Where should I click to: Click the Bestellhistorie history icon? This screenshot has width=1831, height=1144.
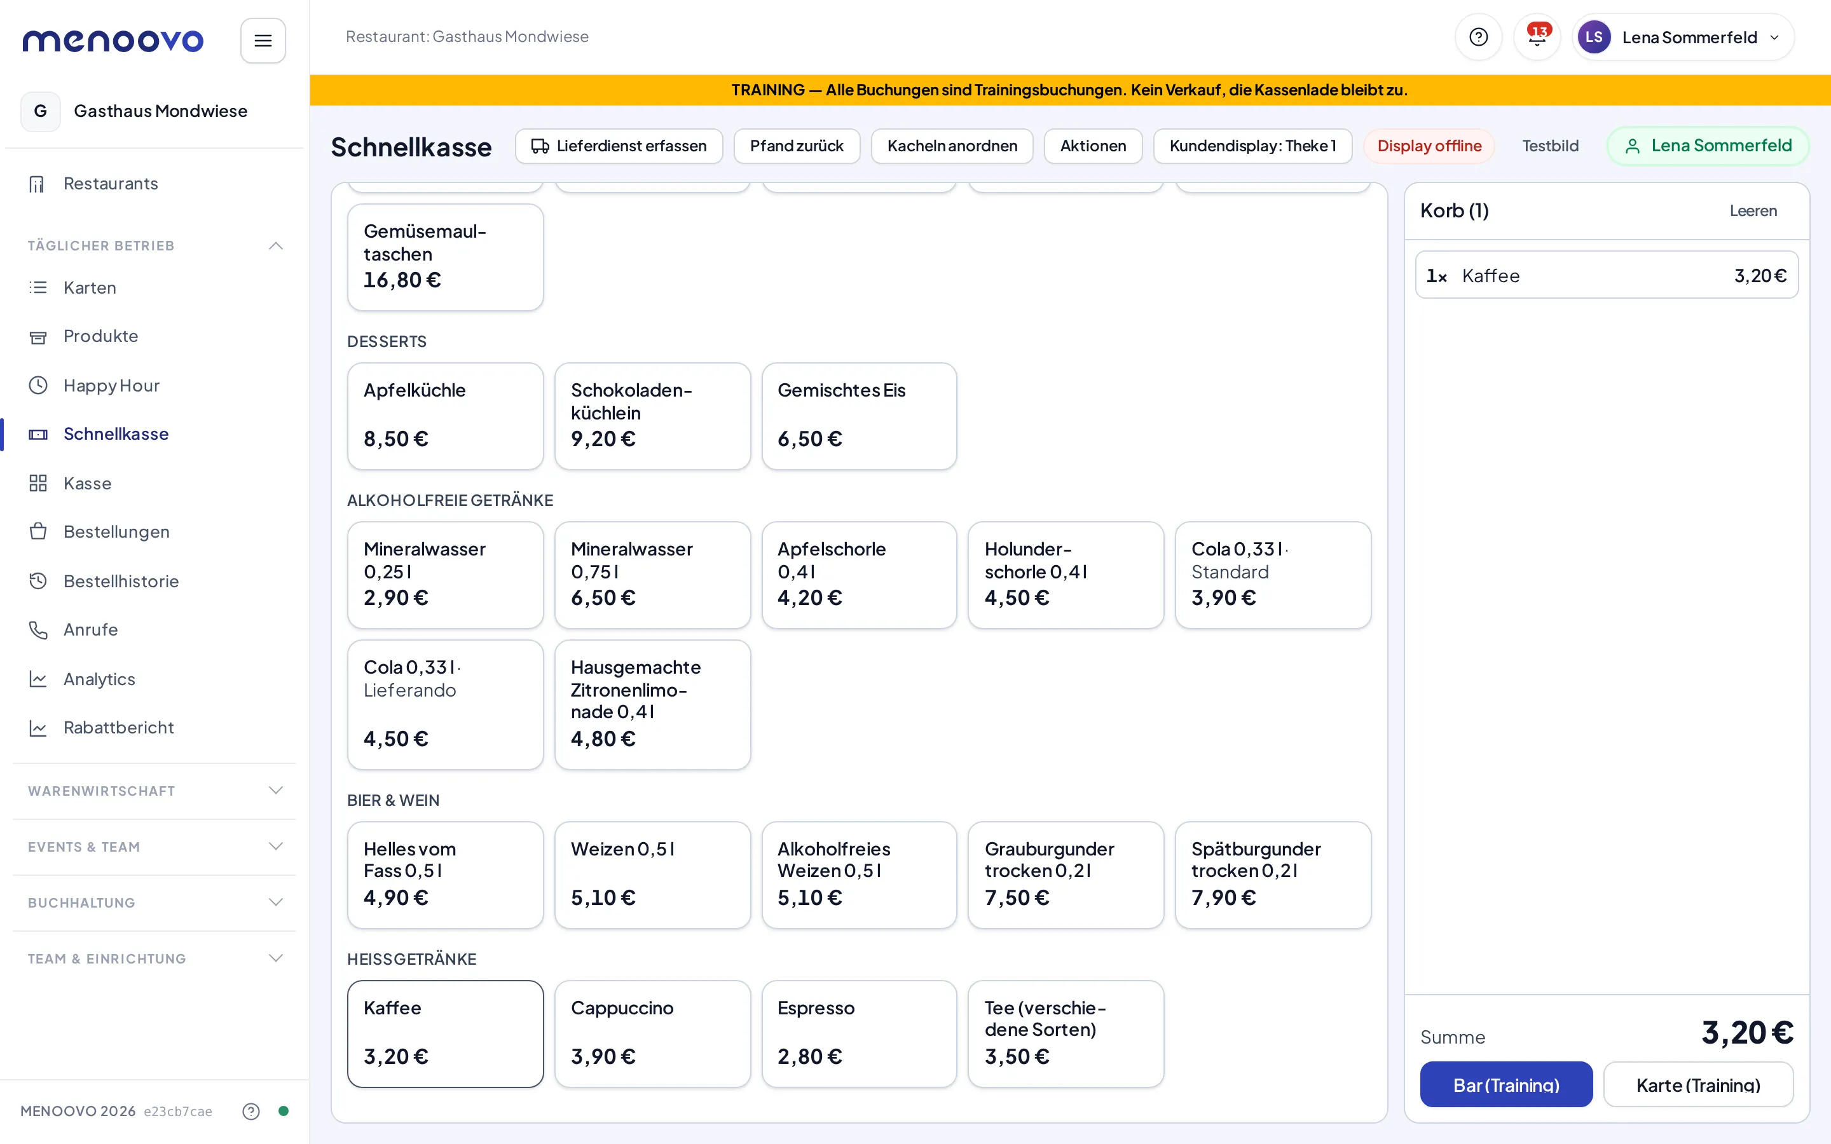coord(37,581)
